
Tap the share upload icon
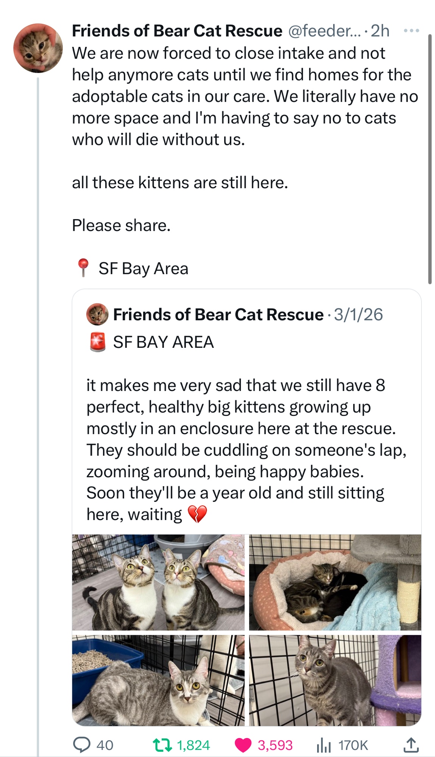pos(411,745)
